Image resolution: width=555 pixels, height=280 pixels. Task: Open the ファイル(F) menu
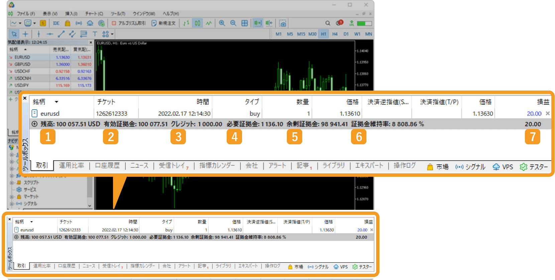26,14
